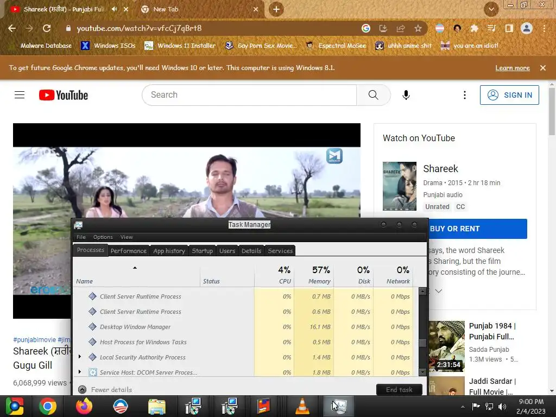
Task: Open the Espectral McGee bookmark
Action: [x=336, y=46]
